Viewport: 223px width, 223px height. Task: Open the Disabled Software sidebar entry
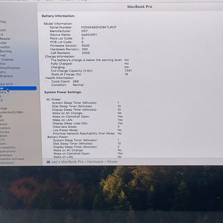[x=12, y=159]
